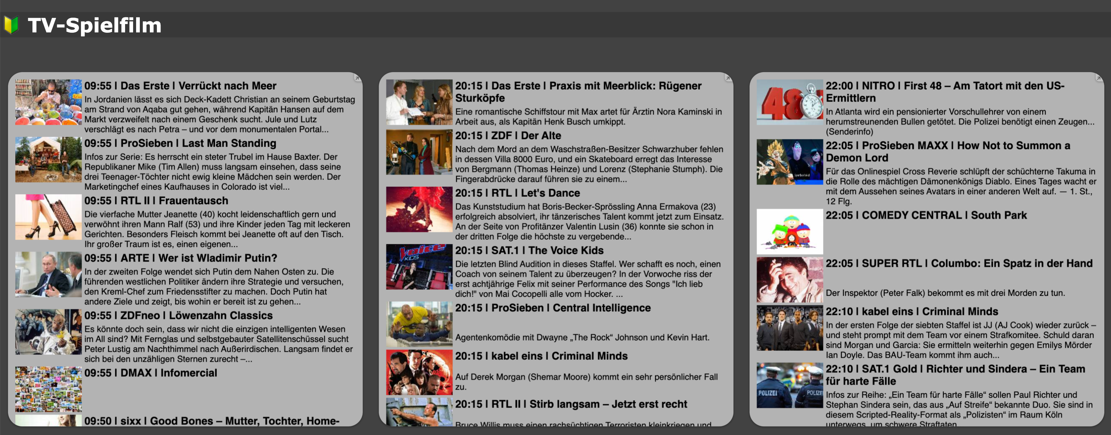Open the 20:15 Criminal Minds thumbnail
1111x435 pixels.
419,372
